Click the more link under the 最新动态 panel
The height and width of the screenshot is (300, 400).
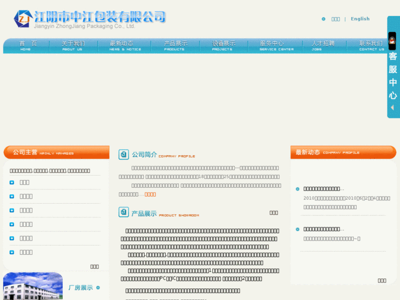[382, 281]
